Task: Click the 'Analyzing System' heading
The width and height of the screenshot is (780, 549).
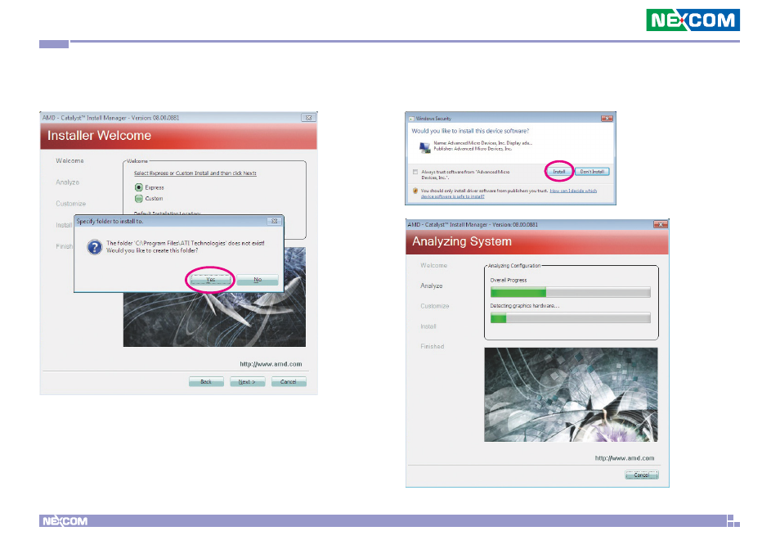Action: (462, 241)
